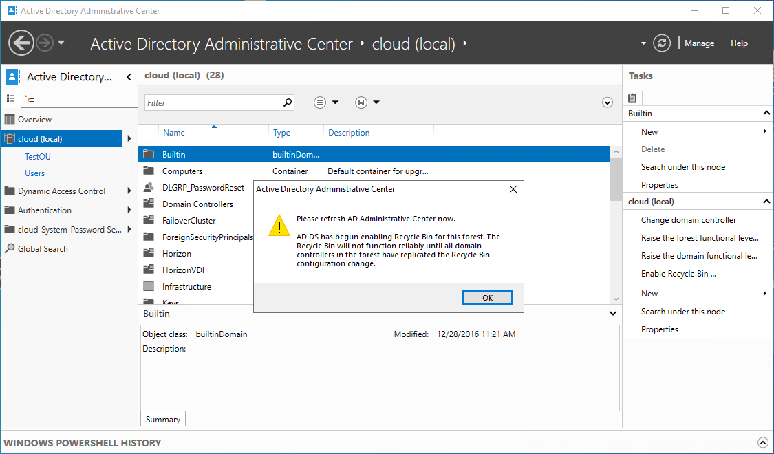Click the refresh icon in the header
The image size is (774, 454).
(661, 43)
